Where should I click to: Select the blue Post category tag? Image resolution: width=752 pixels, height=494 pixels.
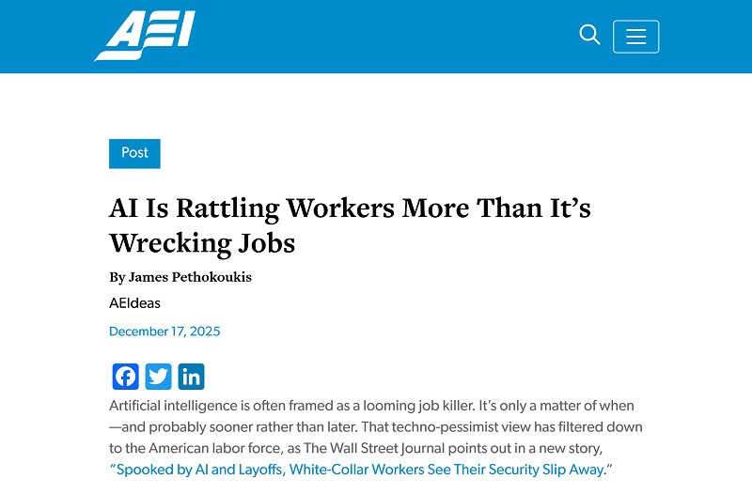tap(134, 153)
